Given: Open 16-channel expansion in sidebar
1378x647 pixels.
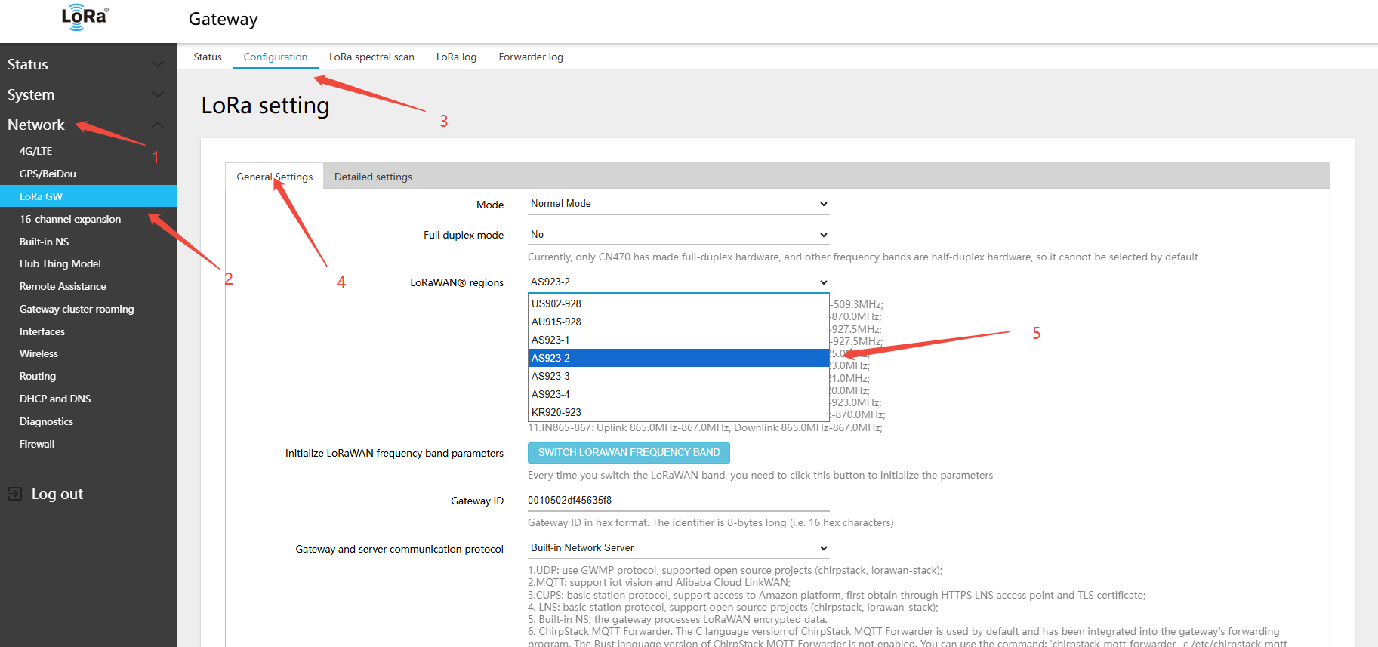Looking at the screenshot, I should [x=70, y=219].
